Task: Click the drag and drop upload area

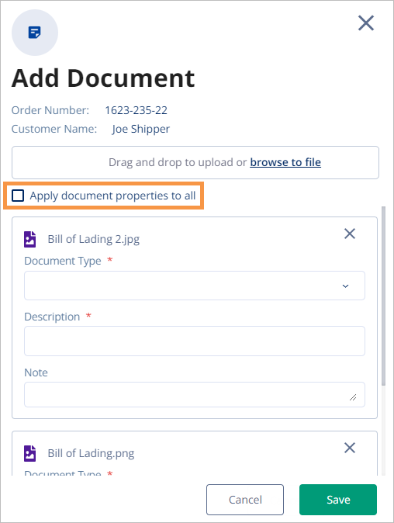Action: coord(195,162)
